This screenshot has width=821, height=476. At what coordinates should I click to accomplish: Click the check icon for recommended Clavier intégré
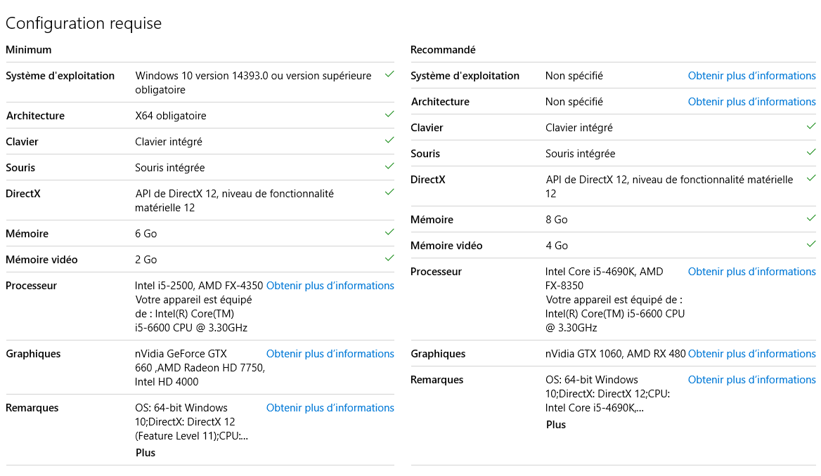click(x=811, y=126)
